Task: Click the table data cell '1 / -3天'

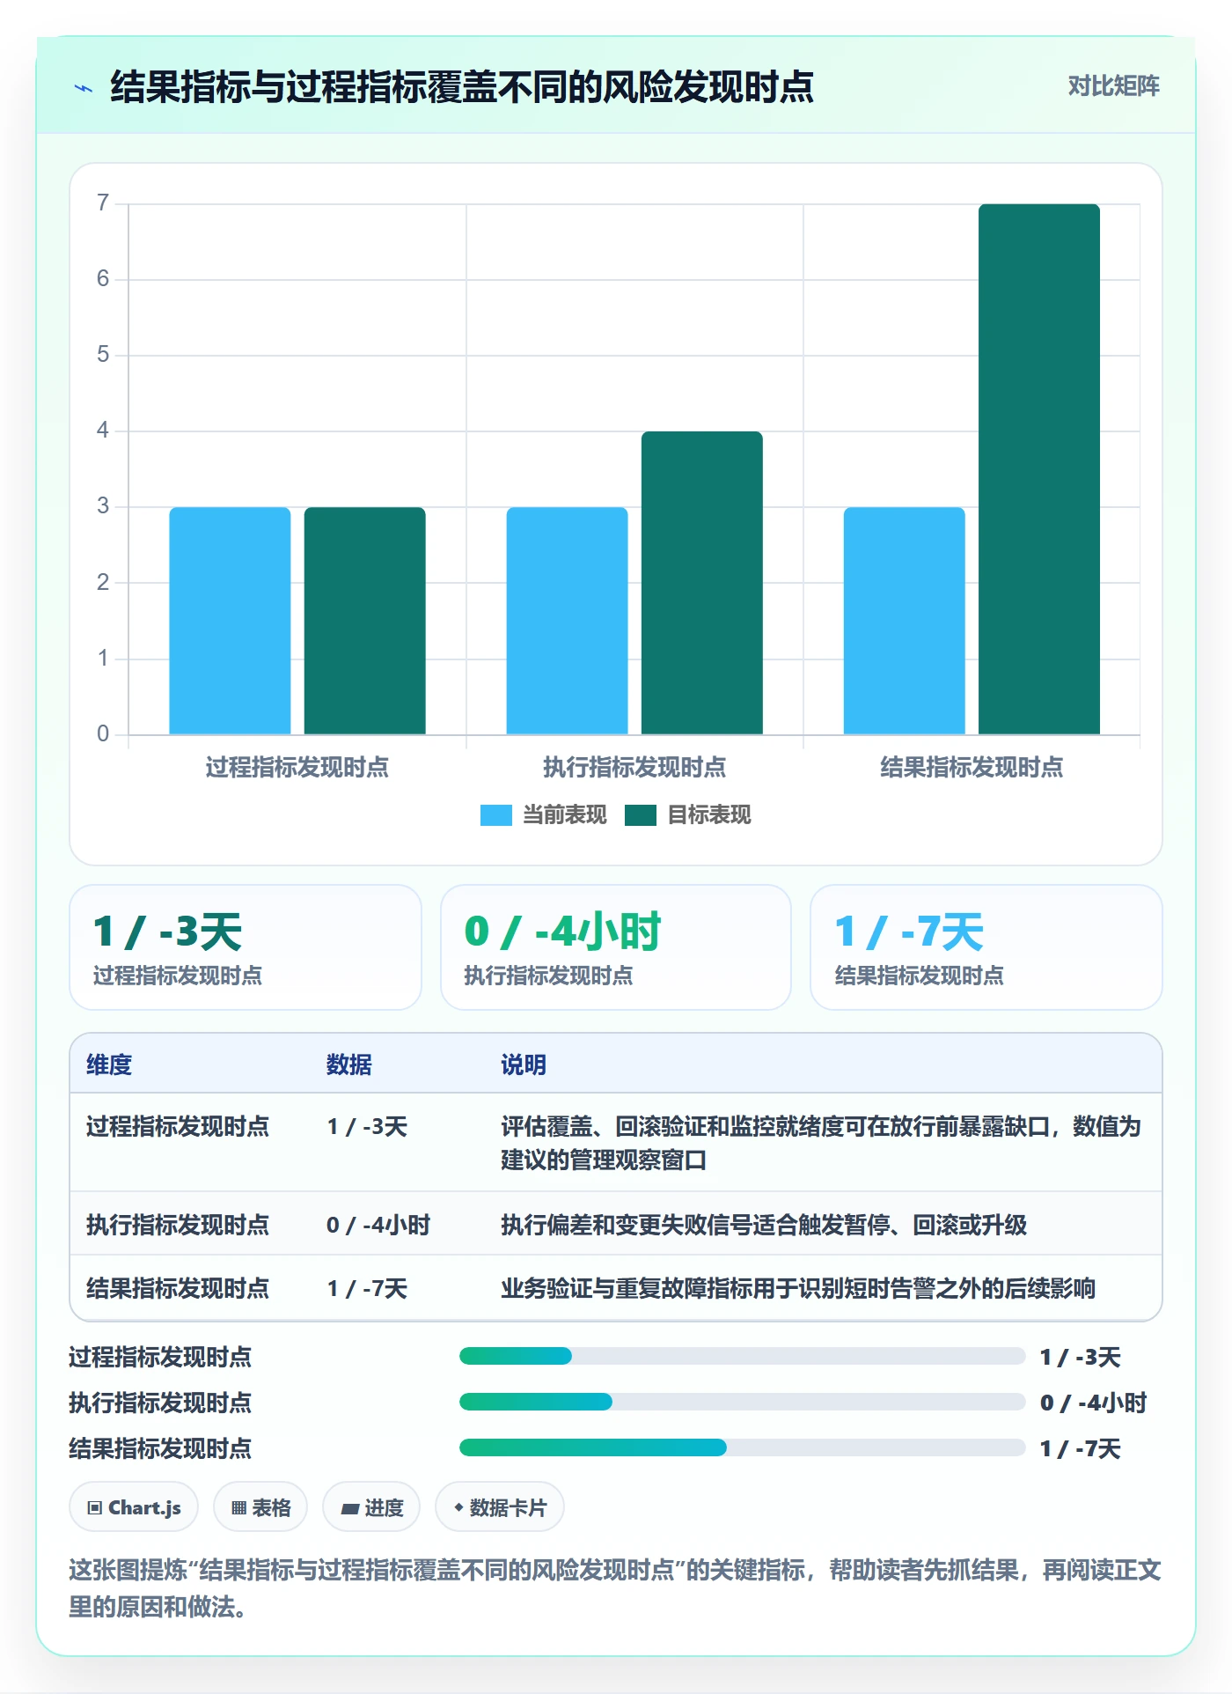Action: (367, 1127)
